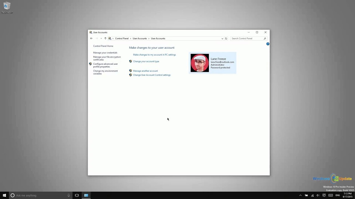Click the Ask me anything search box
This screenshot has height=199, width=355.
click(x=40, y=195)
